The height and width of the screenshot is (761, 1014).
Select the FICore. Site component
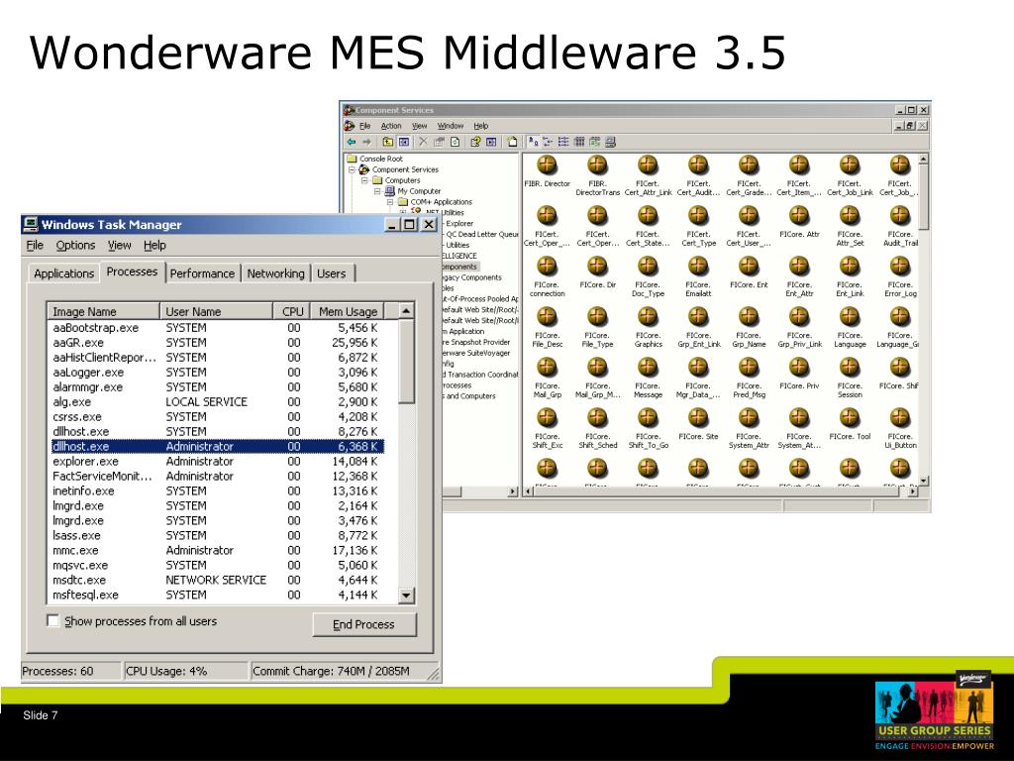tap(698, 424)
